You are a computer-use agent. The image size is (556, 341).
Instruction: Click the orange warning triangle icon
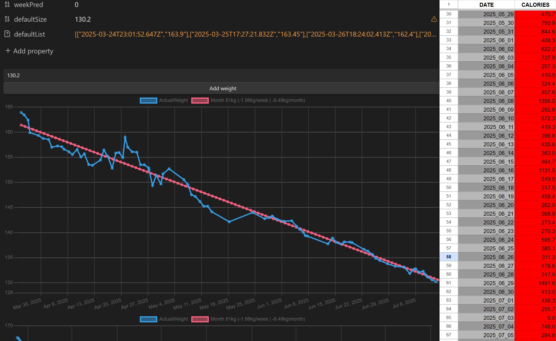click(434, 19)
